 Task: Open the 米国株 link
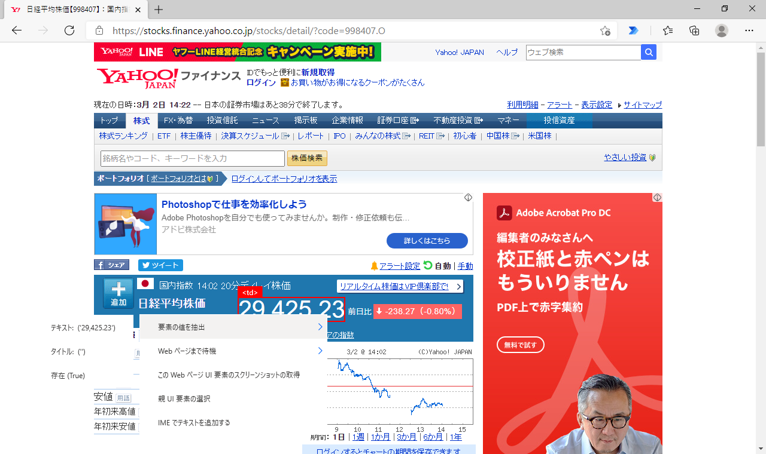pos(539,136)
